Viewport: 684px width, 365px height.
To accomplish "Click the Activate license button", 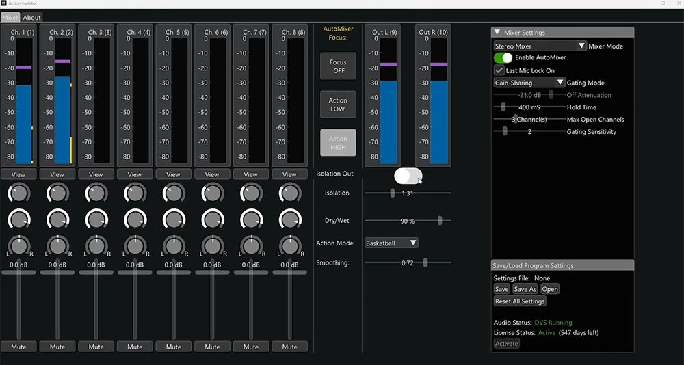I will (506, 344).
